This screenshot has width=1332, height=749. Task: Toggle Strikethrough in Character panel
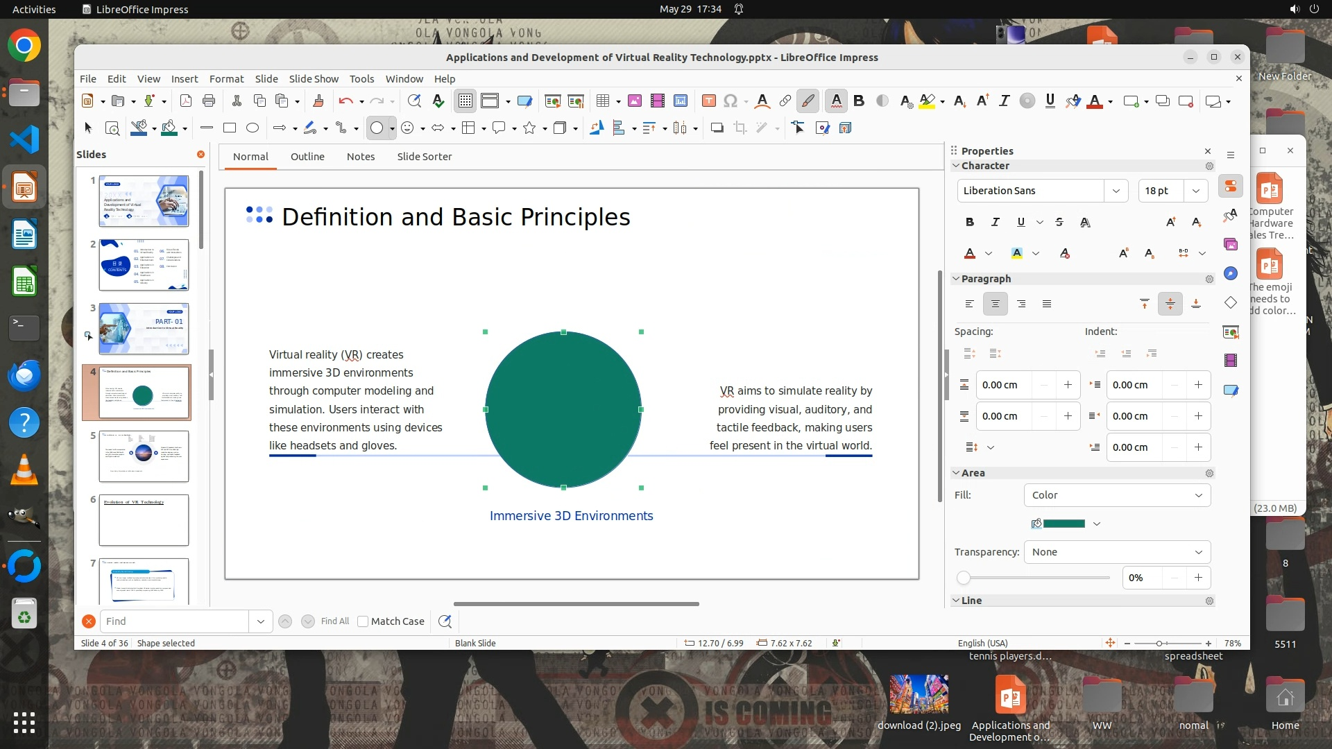point(1059,222)
